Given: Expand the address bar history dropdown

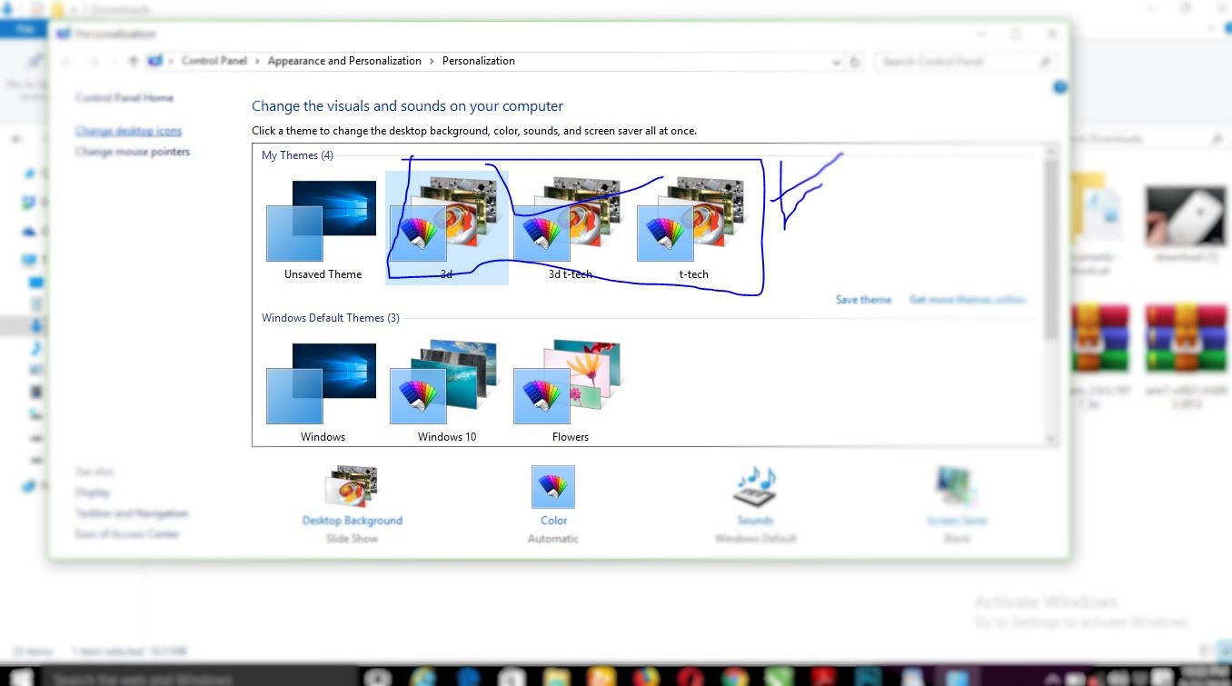Looking at the screenshot, I should tap(837, 62).
